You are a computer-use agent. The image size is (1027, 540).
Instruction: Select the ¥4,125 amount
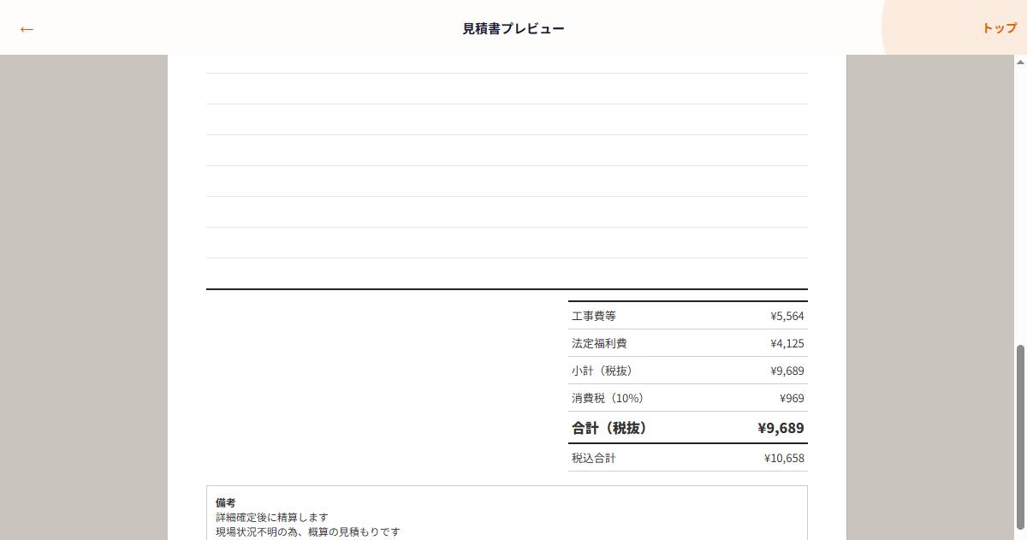[787, 343]
